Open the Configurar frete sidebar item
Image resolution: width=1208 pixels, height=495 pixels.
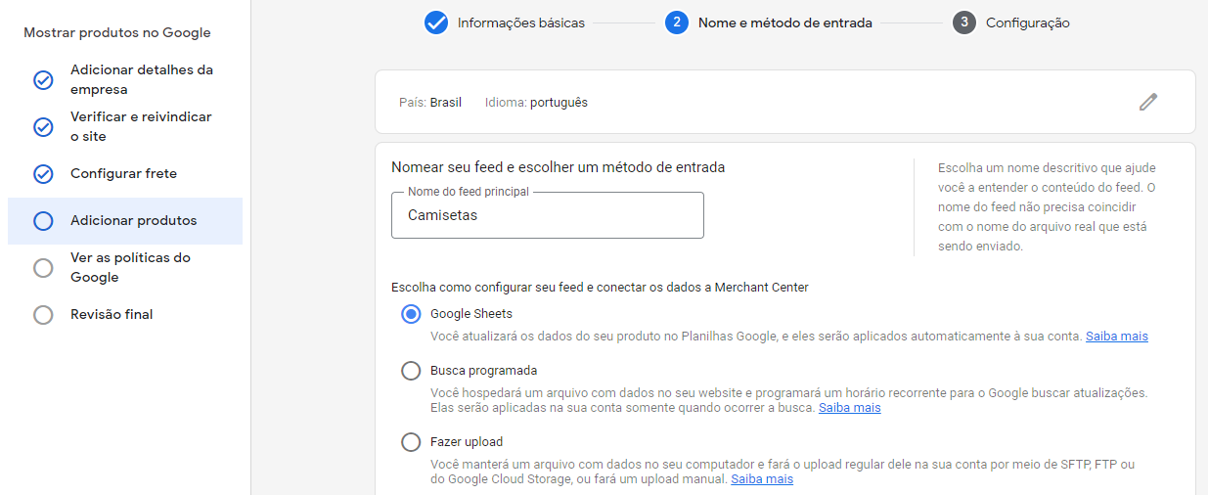tap(125, 174)
